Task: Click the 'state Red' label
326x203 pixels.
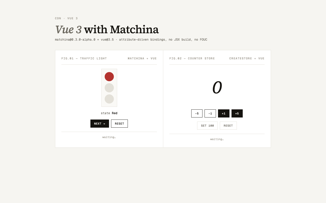Action: point(109,113)
